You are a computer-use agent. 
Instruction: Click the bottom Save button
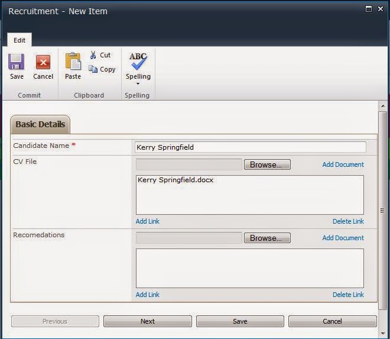click(x=240, y=321)
